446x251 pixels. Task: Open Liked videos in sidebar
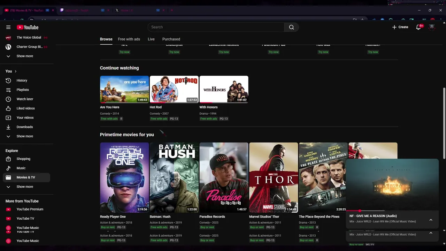pyautogui.click(x=26, y=108)
